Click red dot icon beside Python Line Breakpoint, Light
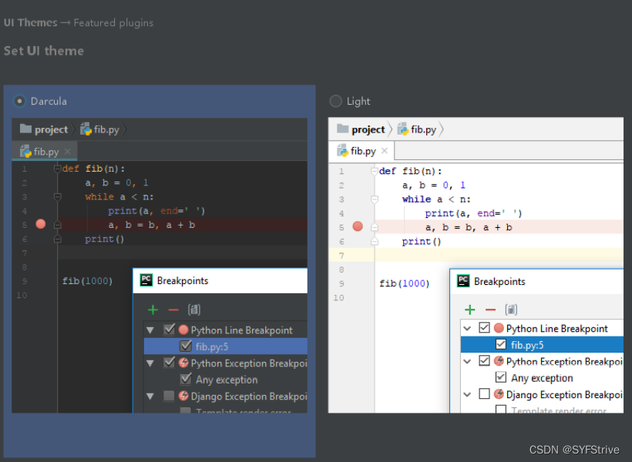 point(499,328)
